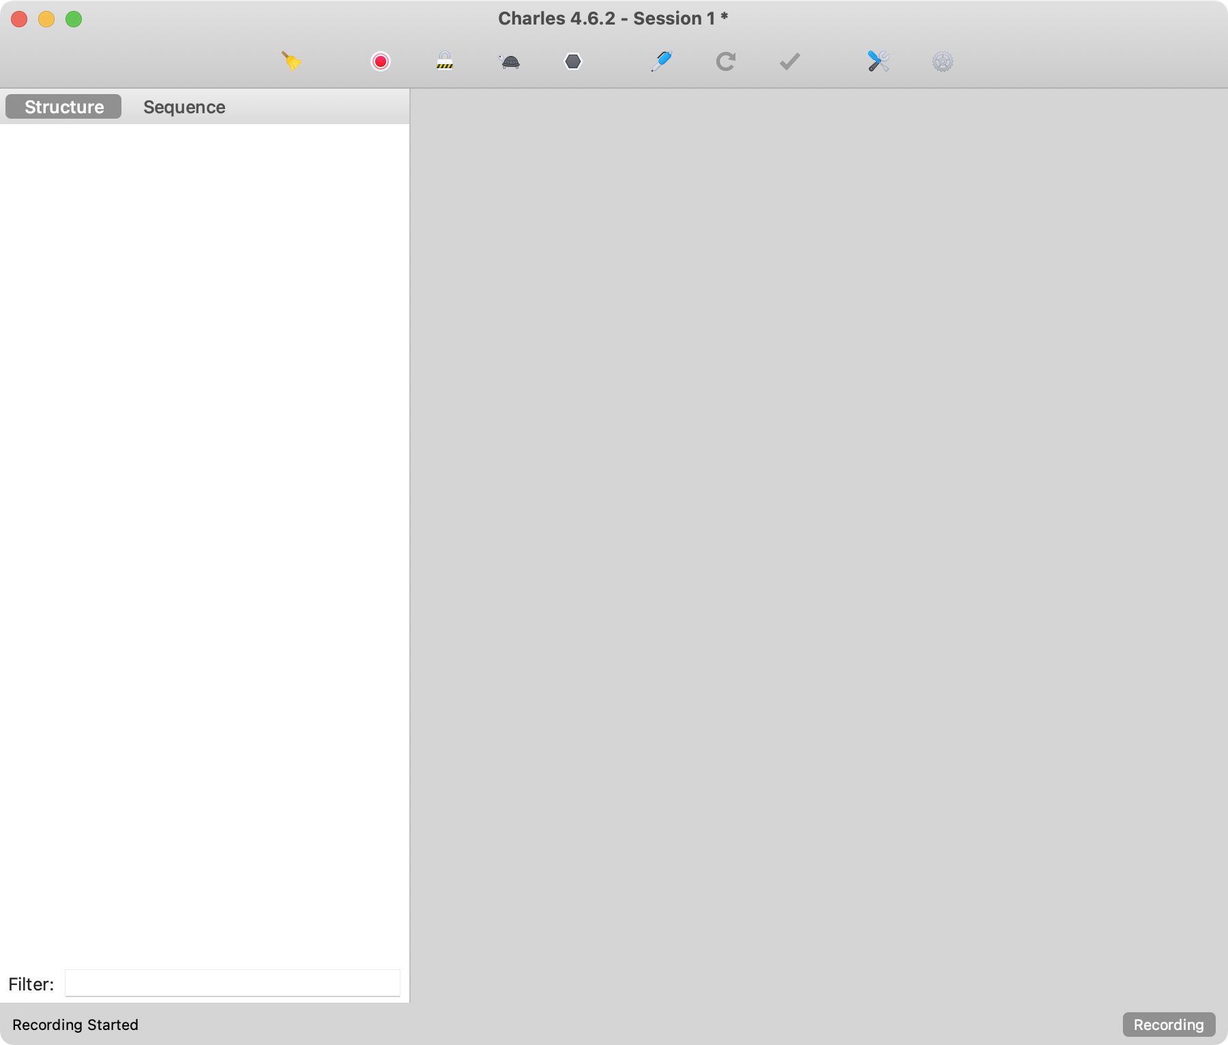Switch to the Sequence view tab

pos(184,107)
